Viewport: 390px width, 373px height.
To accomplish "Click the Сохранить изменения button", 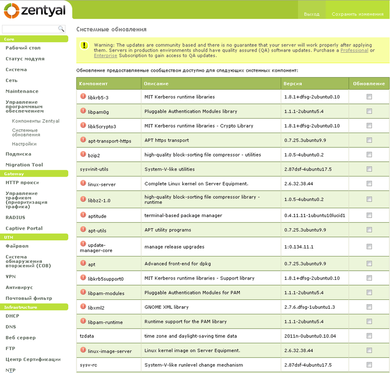I will point(358,14).
